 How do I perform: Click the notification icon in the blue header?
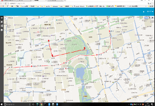coord(144,12)
